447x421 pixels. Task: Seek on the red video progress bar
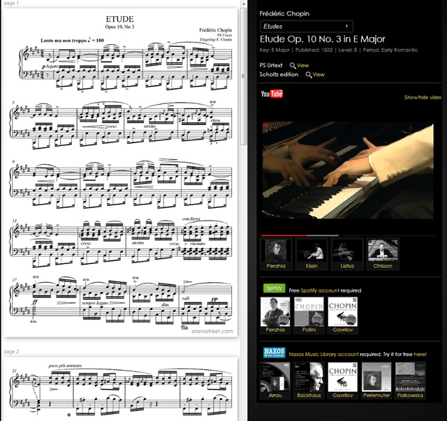click(284, 235)
